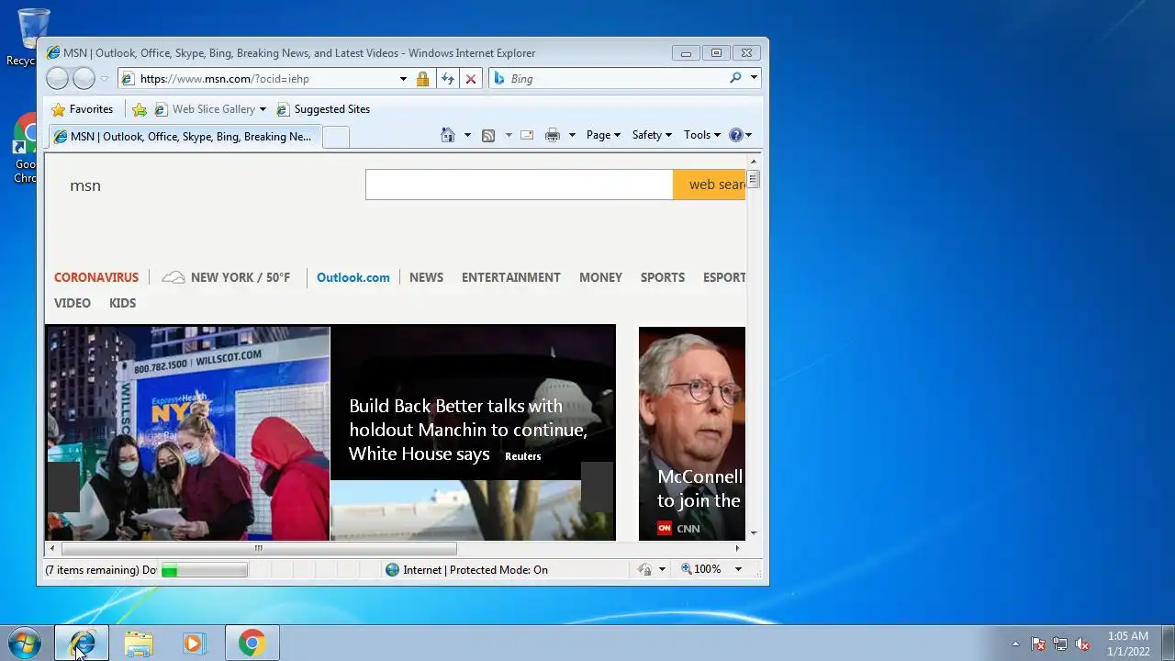The width and height of the screenshot is (1175, 661).
Task: Click the security lock icon in address bar
Action: (x=422, y=79)
